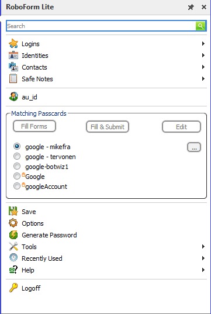Image resolution: width=211 pixels, height=314 pixels.
Task: Click the au_id identity icon
Action: coord(13,96)
